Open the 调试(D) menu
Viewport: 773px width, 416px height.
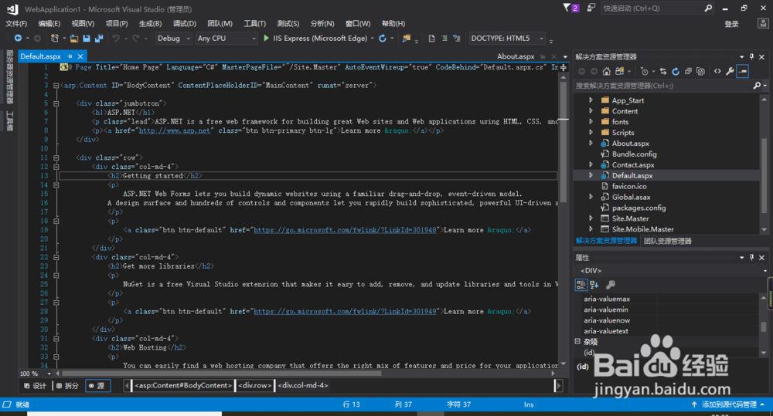tap(185, 24)
